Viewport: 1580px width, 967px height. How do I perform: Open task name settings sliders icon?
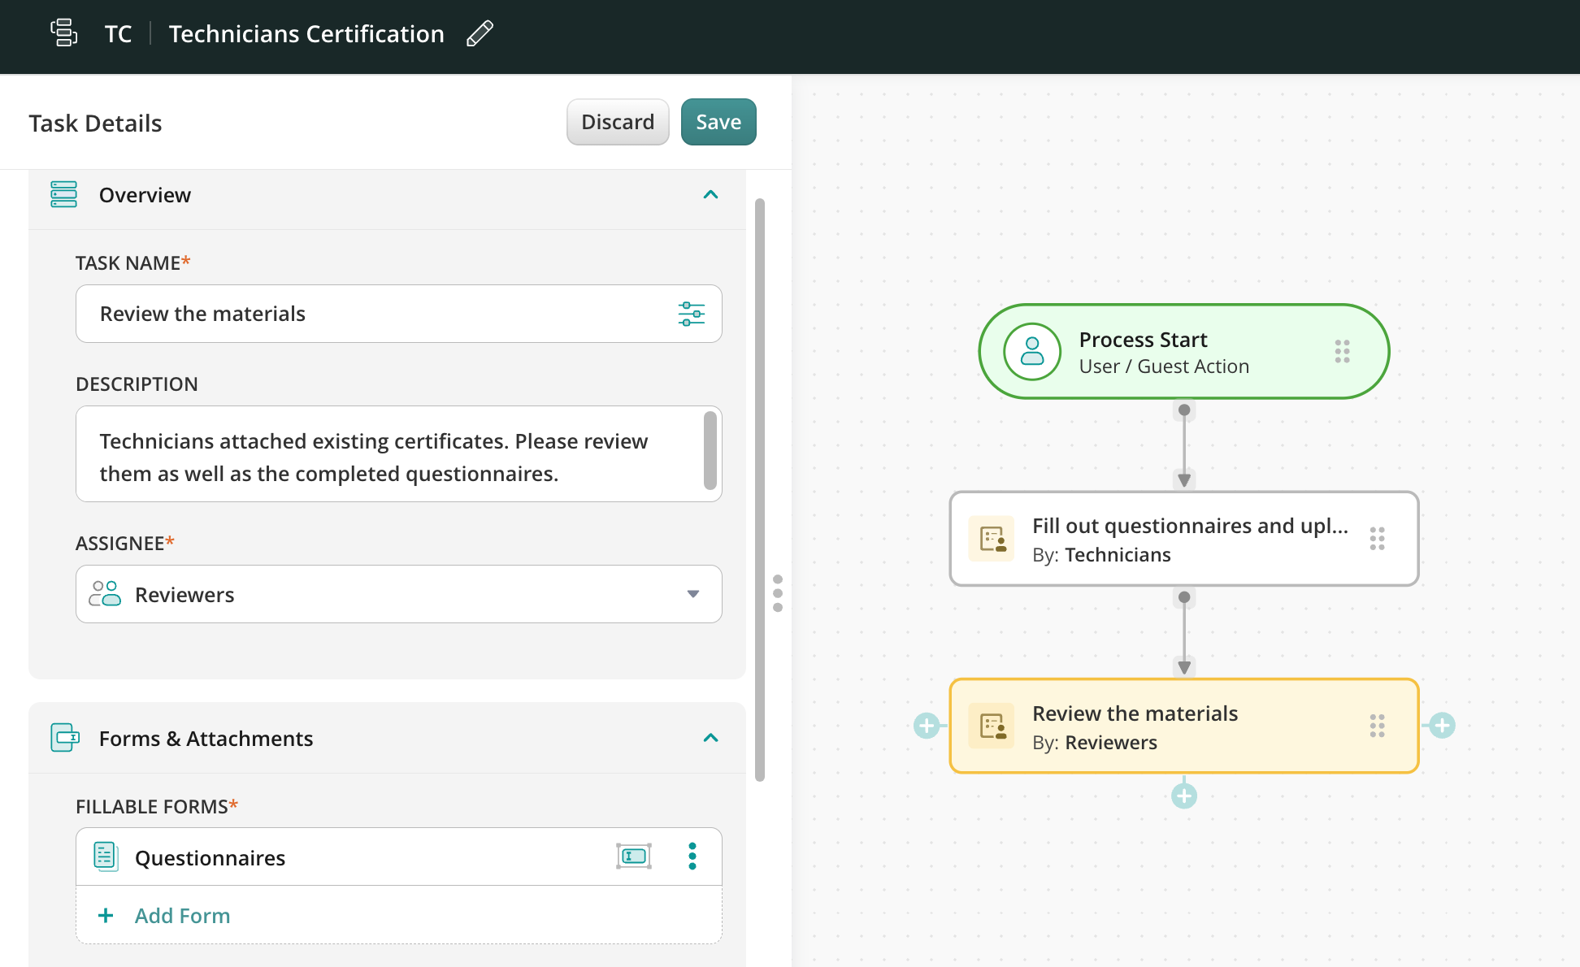pos(691,314)
